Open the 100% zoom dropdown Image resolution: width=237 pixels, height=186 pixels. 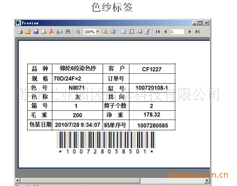[x=98, y=32]
